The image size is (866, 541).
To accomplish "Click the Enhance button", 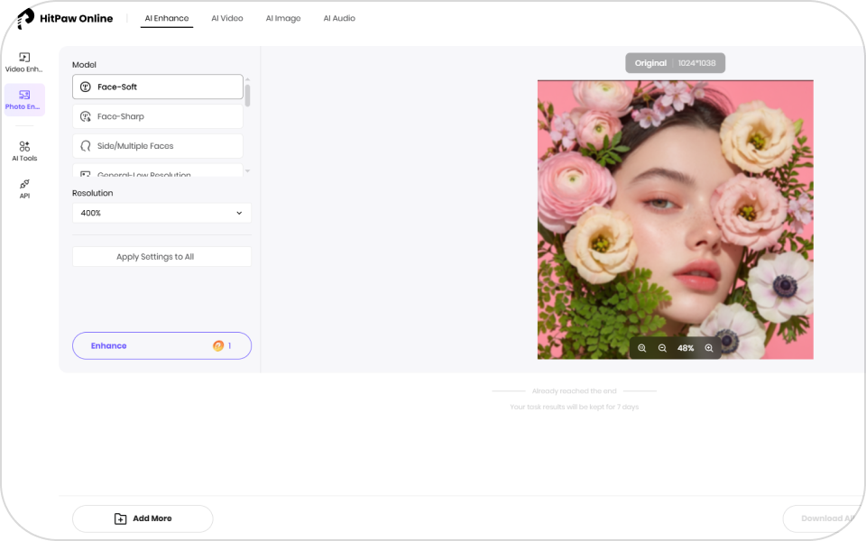I will pyautogui.click(x=161, y=345).
